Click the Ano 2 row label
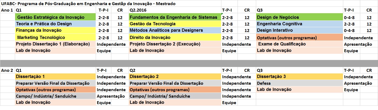Viewport: 378px width, 110px height. (x=8, y=70)
